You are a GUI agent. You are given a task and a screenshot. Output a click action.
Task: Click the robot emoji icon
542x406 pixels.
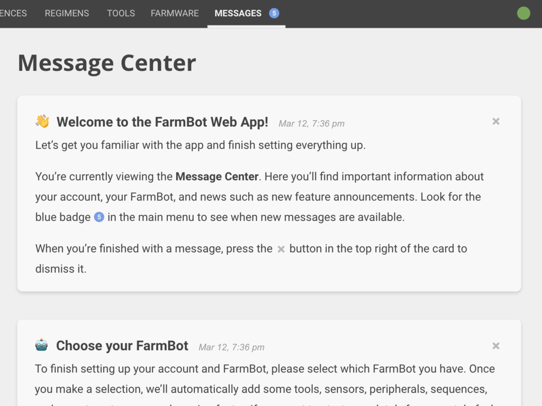click(41, 345)
